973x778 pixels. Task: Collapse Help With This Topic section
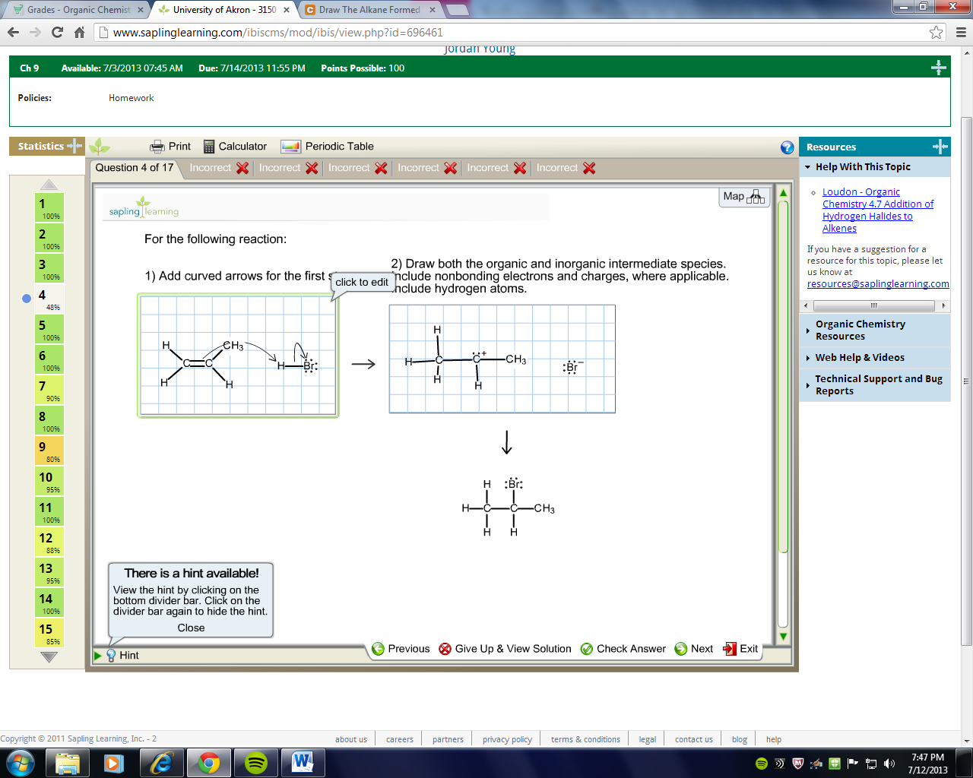coord(808,167)
